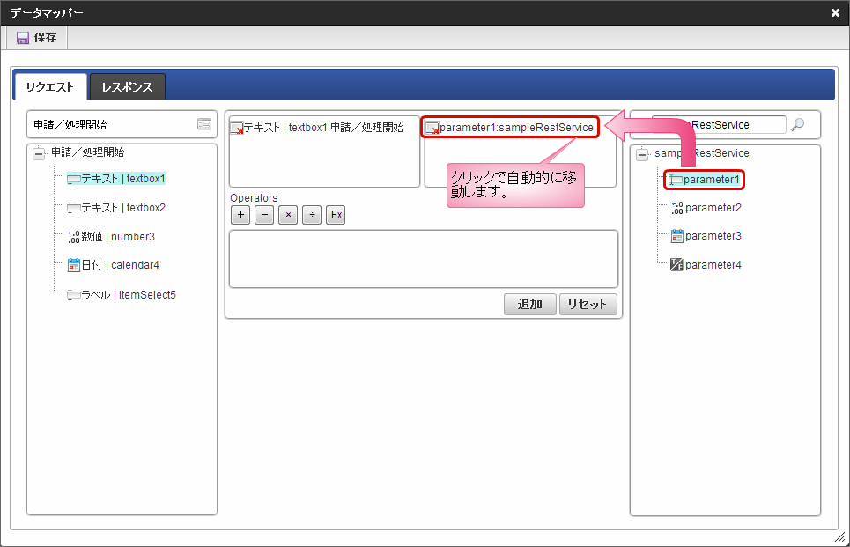The width and height of the screenshot is (850, 547).
Task: Click text field icon of textbox1 node
Action: point(74,179)
